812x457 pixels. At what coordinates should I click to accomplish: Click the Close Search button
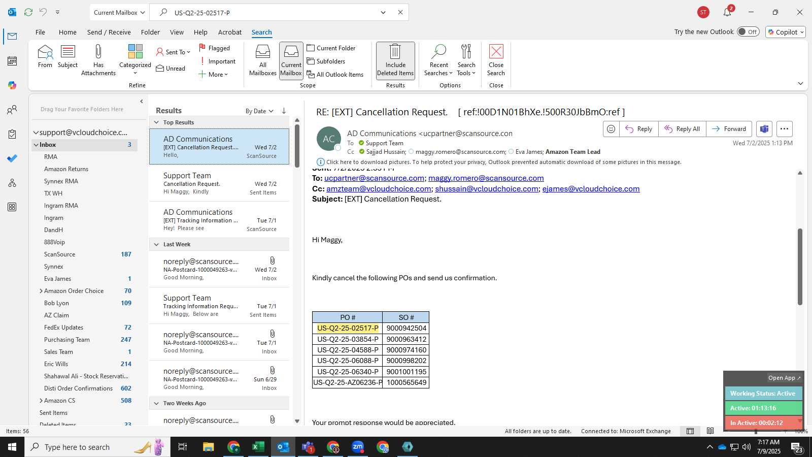tap(496, 60)
